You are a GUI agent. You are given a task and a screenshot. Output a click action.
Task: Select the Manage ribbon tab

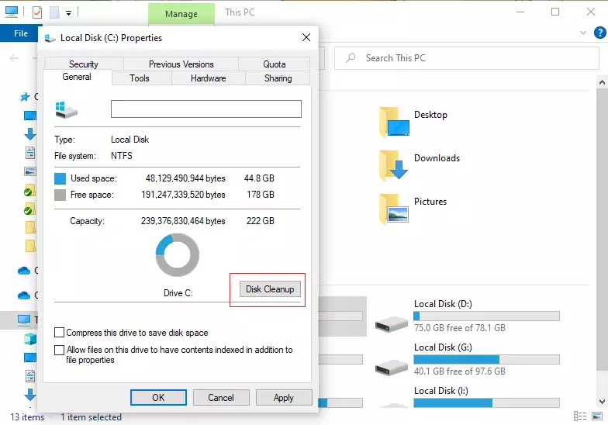click(x=181, y=14)
